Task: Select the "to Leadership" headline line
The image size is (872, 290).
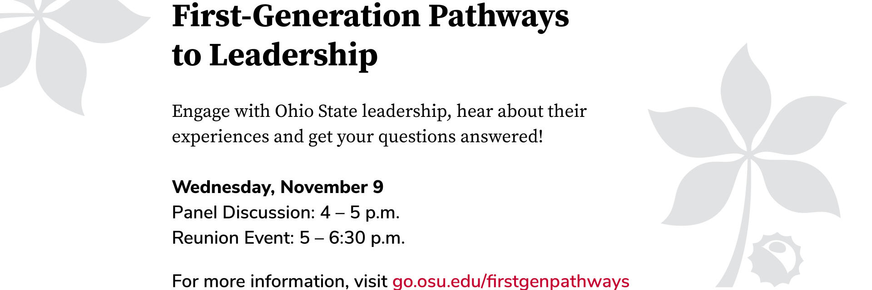Action: [x=275, y=56]
